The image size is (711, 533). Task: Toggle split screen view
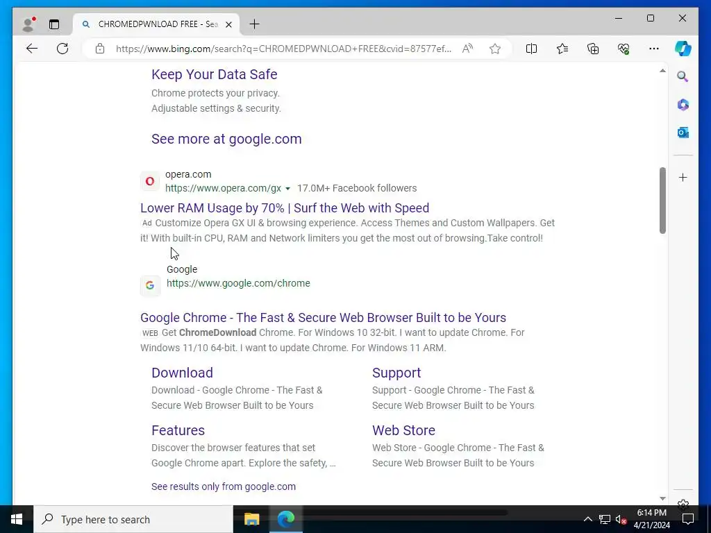531,49
